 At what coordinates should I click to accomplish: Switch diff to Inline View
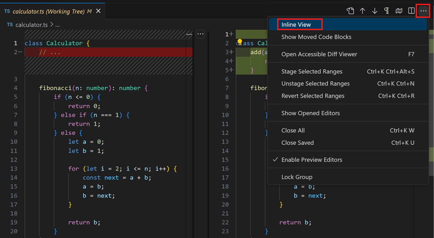tap(296, 25)
